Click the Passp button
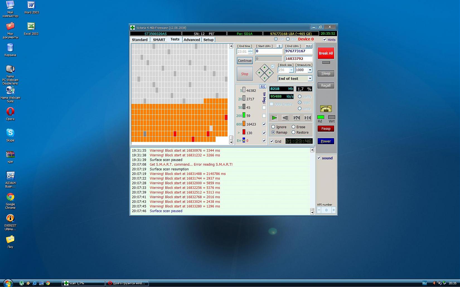The width and height of the screenshot is (460, 287). 326,129
